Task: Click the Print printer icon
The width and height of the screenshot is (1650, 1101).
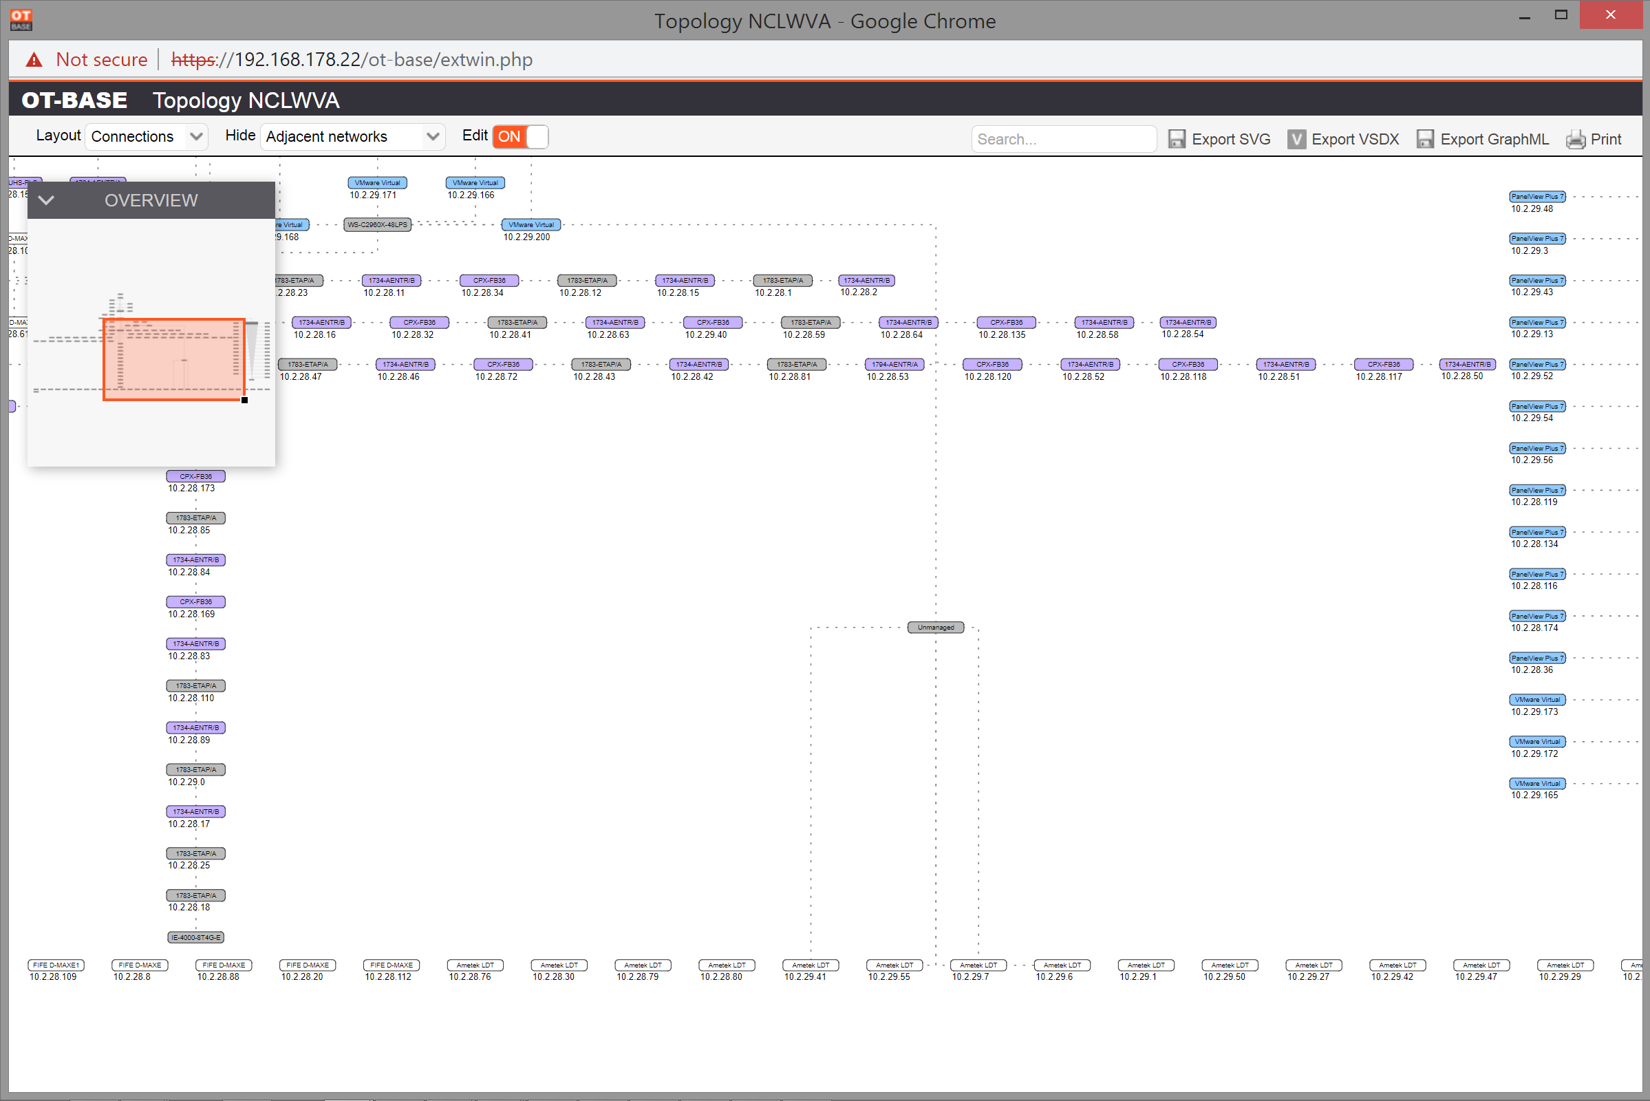Action: click(1576, 139)
